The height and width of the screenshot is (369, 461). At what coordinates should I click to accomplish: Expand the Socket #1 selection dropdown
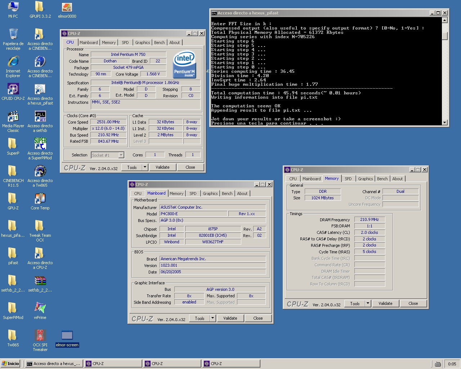coord(121,155)
